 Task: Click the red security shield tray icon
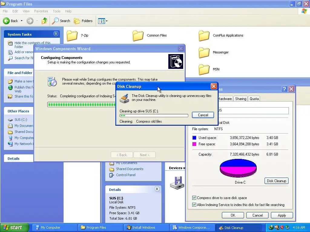(x=282, y=227)
